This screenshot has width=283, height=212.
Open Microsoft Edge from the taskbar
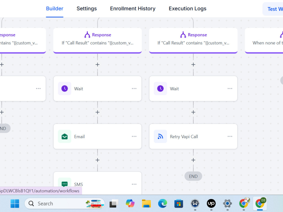[162, 204]
